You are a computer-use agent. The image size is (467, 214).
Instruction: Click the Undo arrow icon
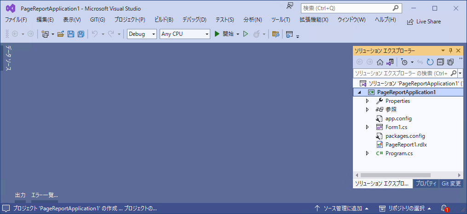[95, 34]
